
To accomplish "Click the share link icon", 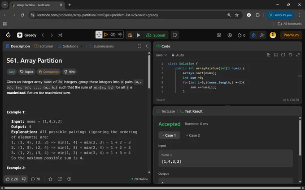I will point(60,179).
